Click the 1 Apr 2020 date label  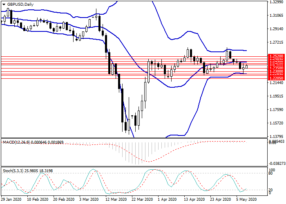point(168,200)
